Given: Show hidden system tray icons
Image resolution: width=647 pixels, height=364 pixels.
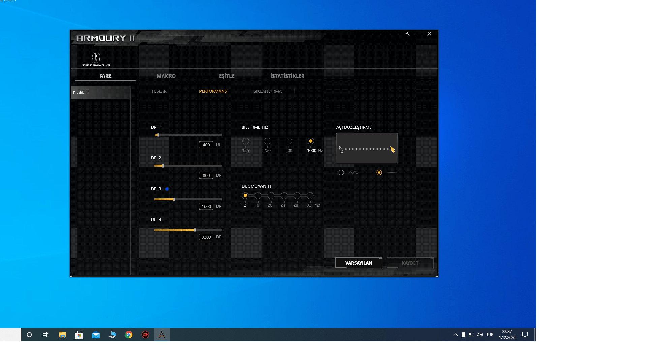Looking at the screenshot, I should (x=455, y=335).
